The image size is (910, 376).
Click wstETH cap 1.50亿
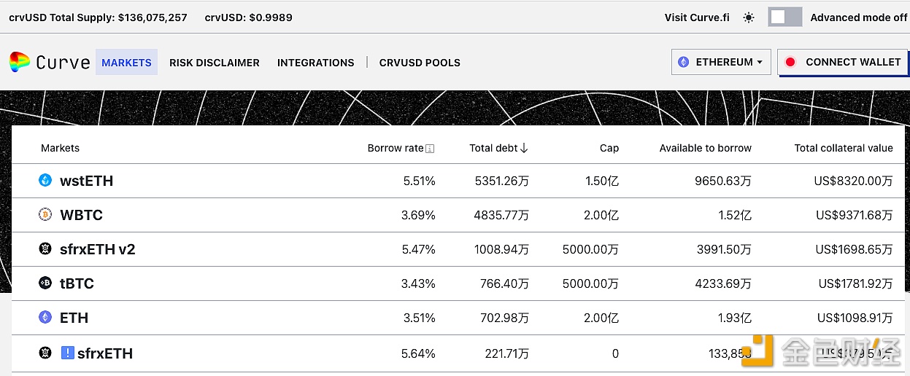602,181
